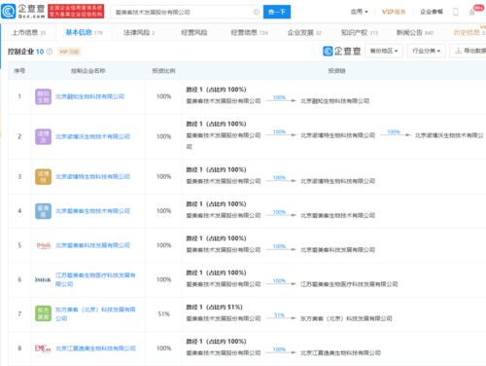Switch to the 基本信息 tab
This screenshot has height=366, width=486.
point(84,32)
